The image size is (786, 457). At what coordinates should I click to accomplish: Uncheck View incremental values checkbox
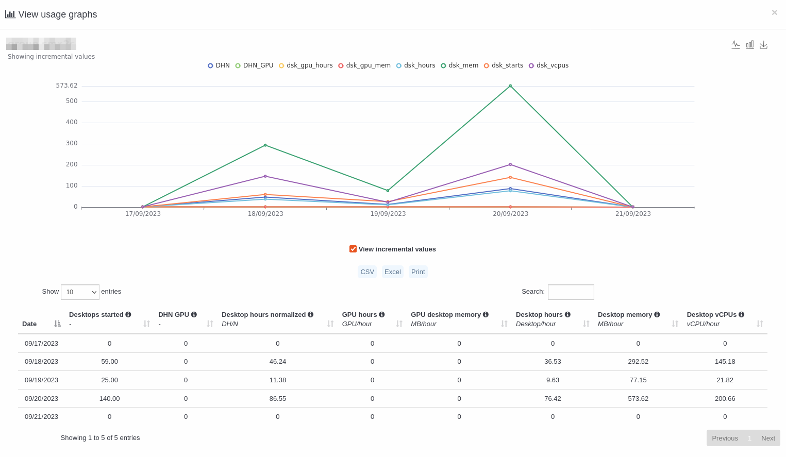point(353,249)
